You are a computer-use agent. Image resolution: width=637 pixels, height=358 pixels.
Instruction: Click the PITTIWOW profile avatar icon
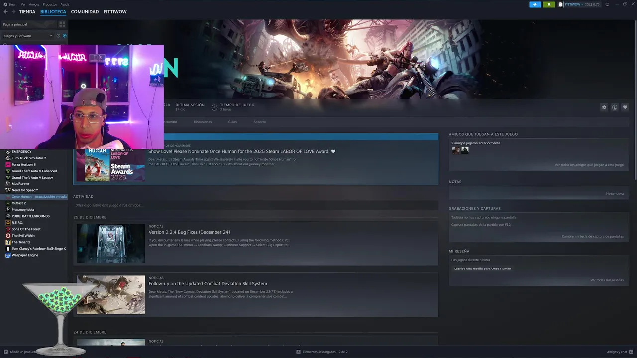[561, 4]
